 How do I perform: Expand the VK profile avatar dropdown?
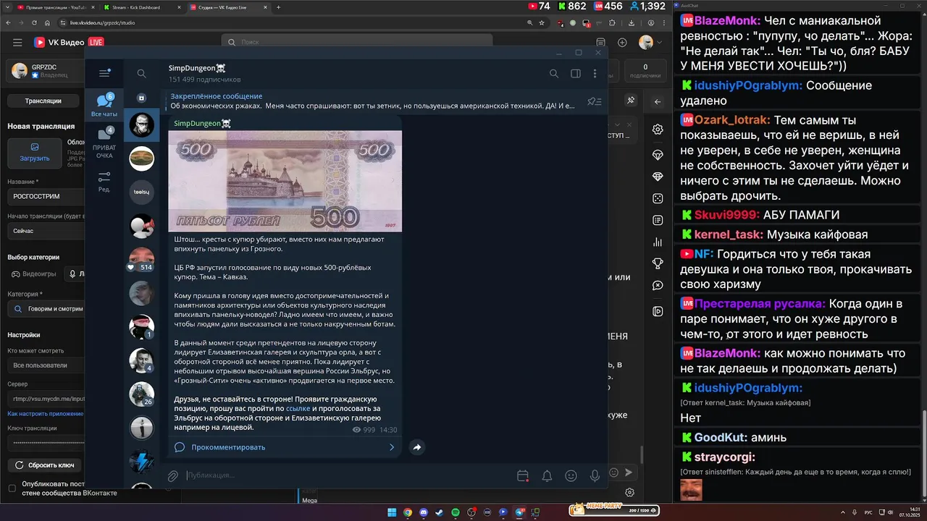(650, 43)
